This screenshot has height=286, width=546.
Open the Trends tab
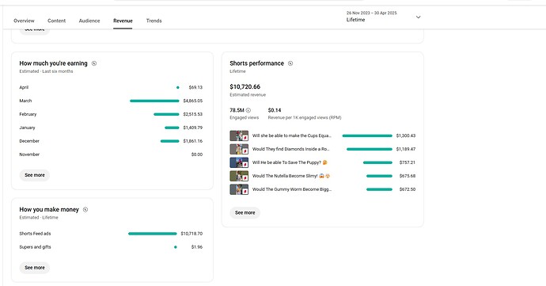click(154, 21)
